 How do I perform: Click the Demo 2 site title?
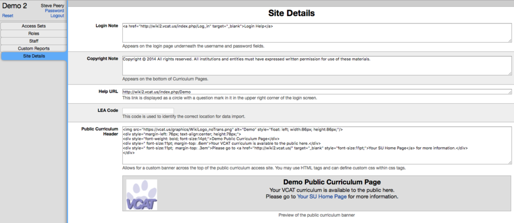[15, 6]
